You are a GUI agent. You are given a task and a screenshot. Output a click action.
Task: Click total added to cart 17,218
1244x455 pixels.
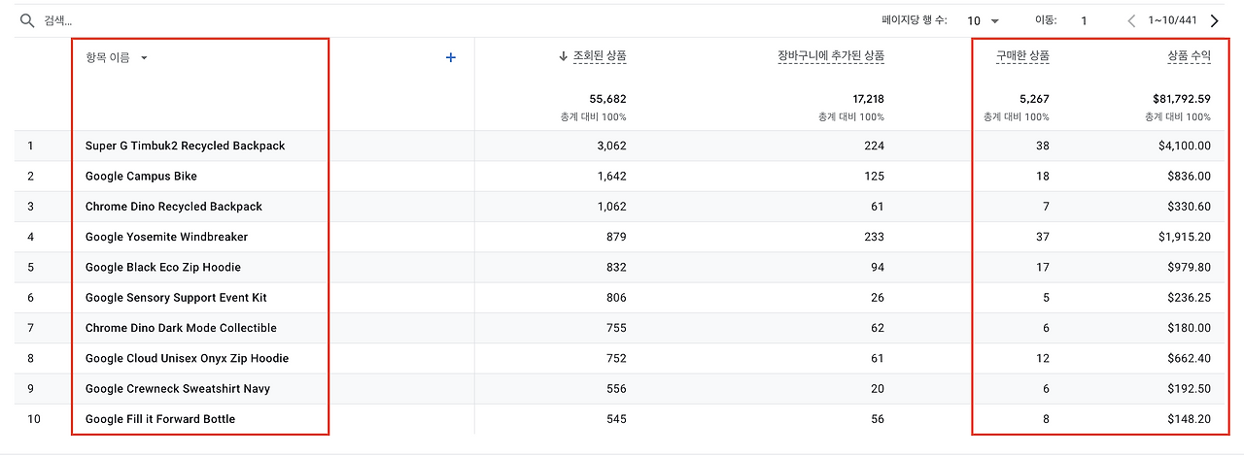coord(866,99)
